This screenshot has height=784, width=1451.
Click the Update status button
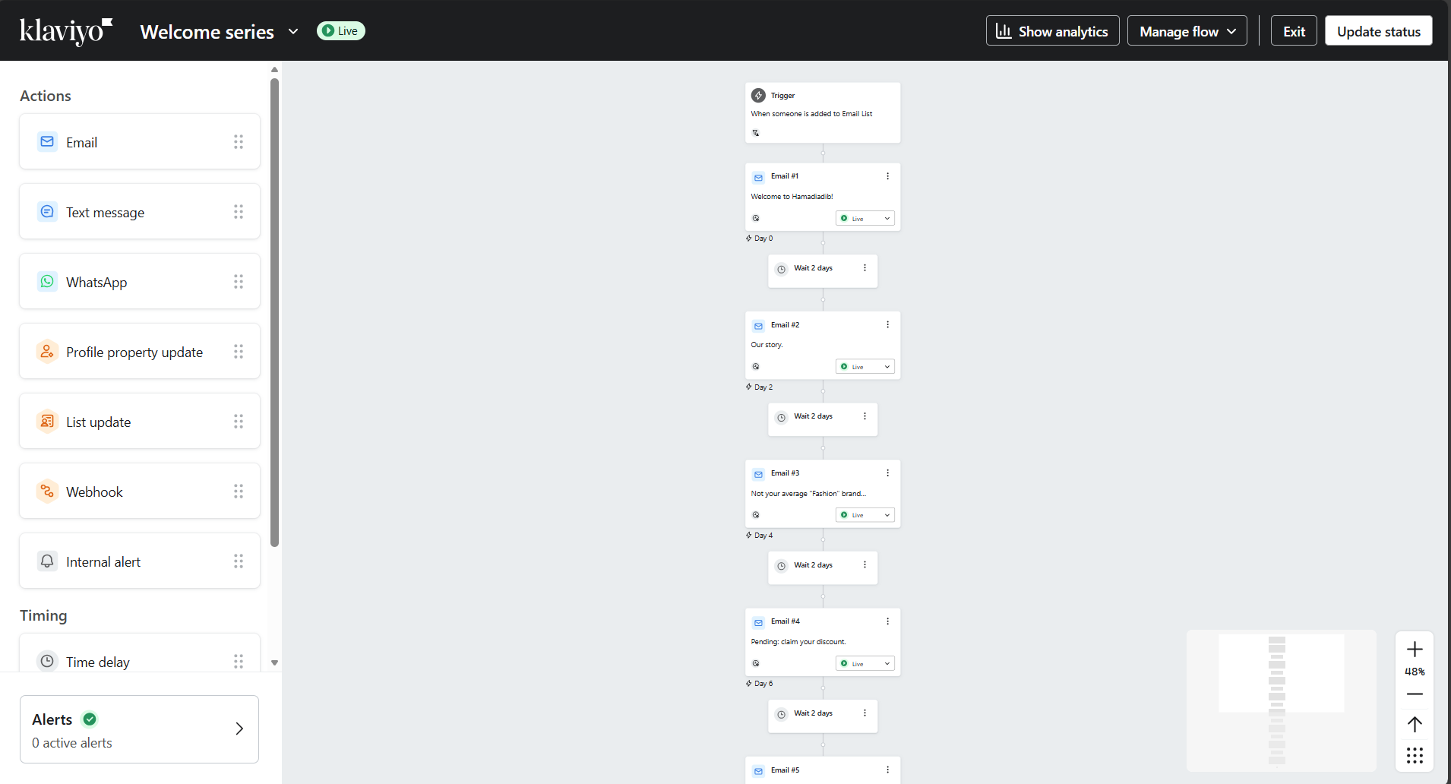click(1377, 30)
